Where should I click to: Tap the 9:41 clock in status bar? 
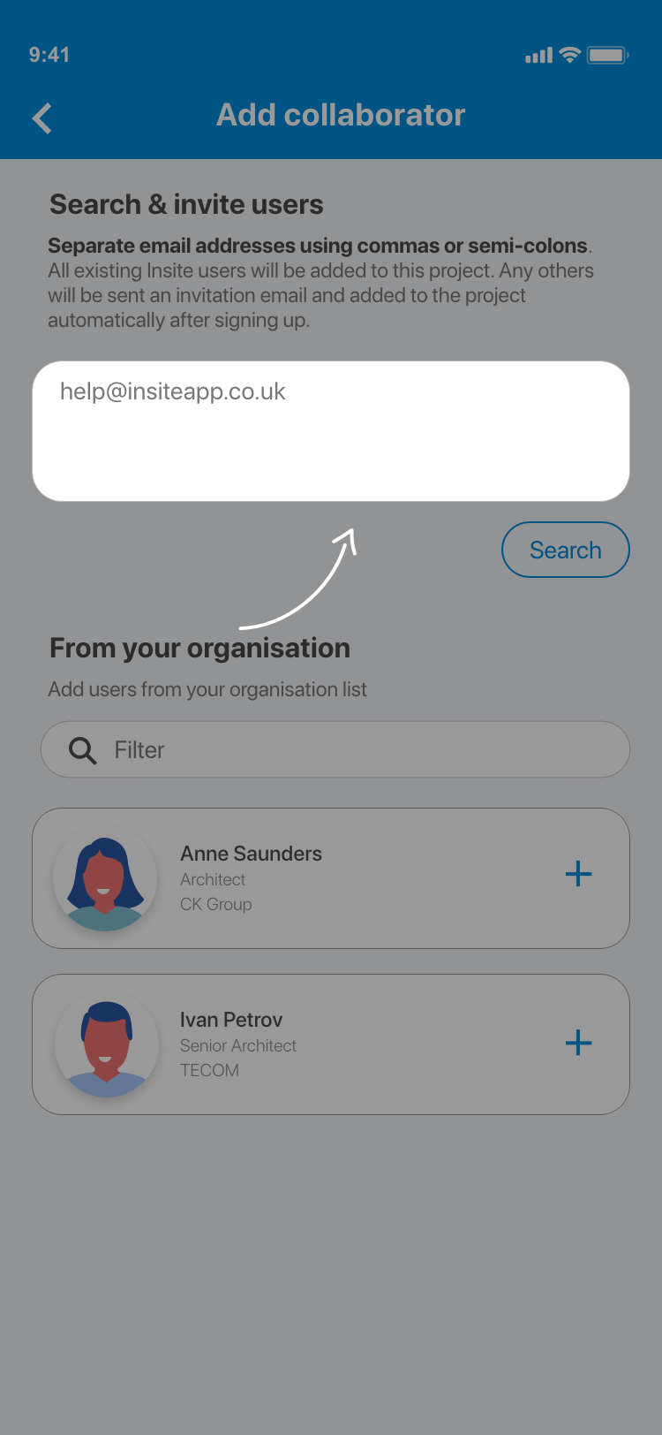tap(49, 55)
